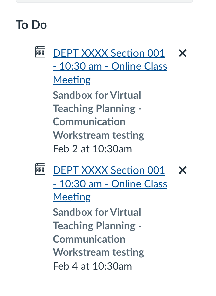Click the "Feb 4 at 10:30am" date text
The height and width of the screenshot is (296, 216).
(92, 266)
